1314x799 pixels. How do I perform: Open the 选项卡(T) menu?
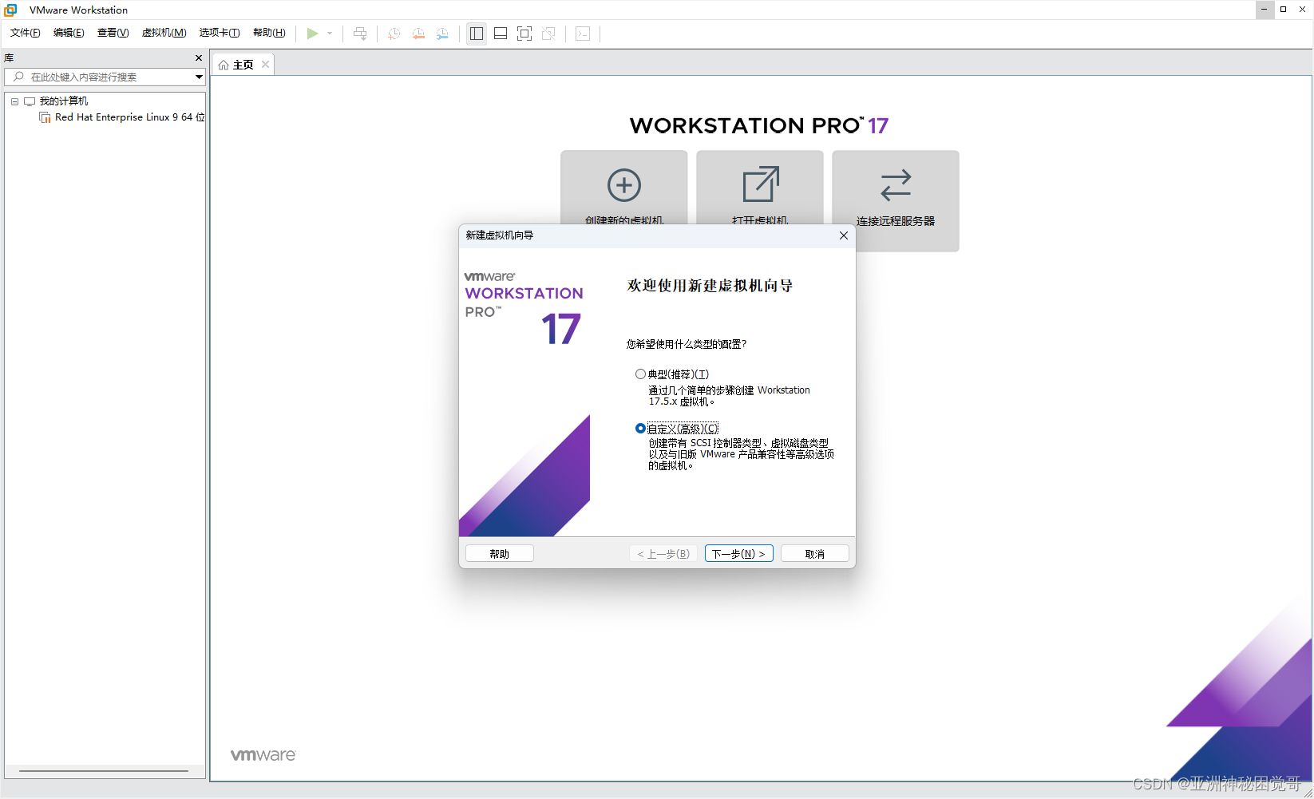pos(220,33)
